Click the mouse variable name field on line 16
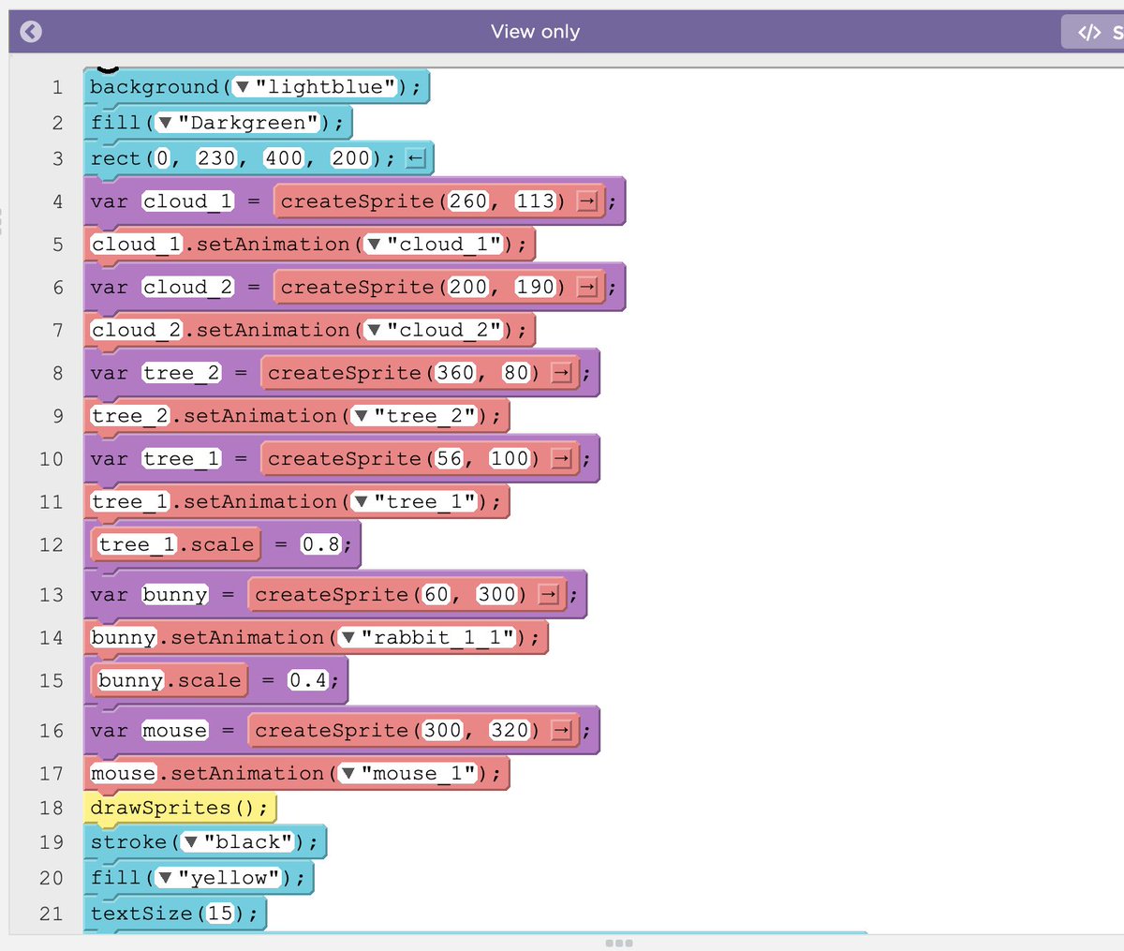The width and height of the screenshot is (1124, 951). click(175, 731)
